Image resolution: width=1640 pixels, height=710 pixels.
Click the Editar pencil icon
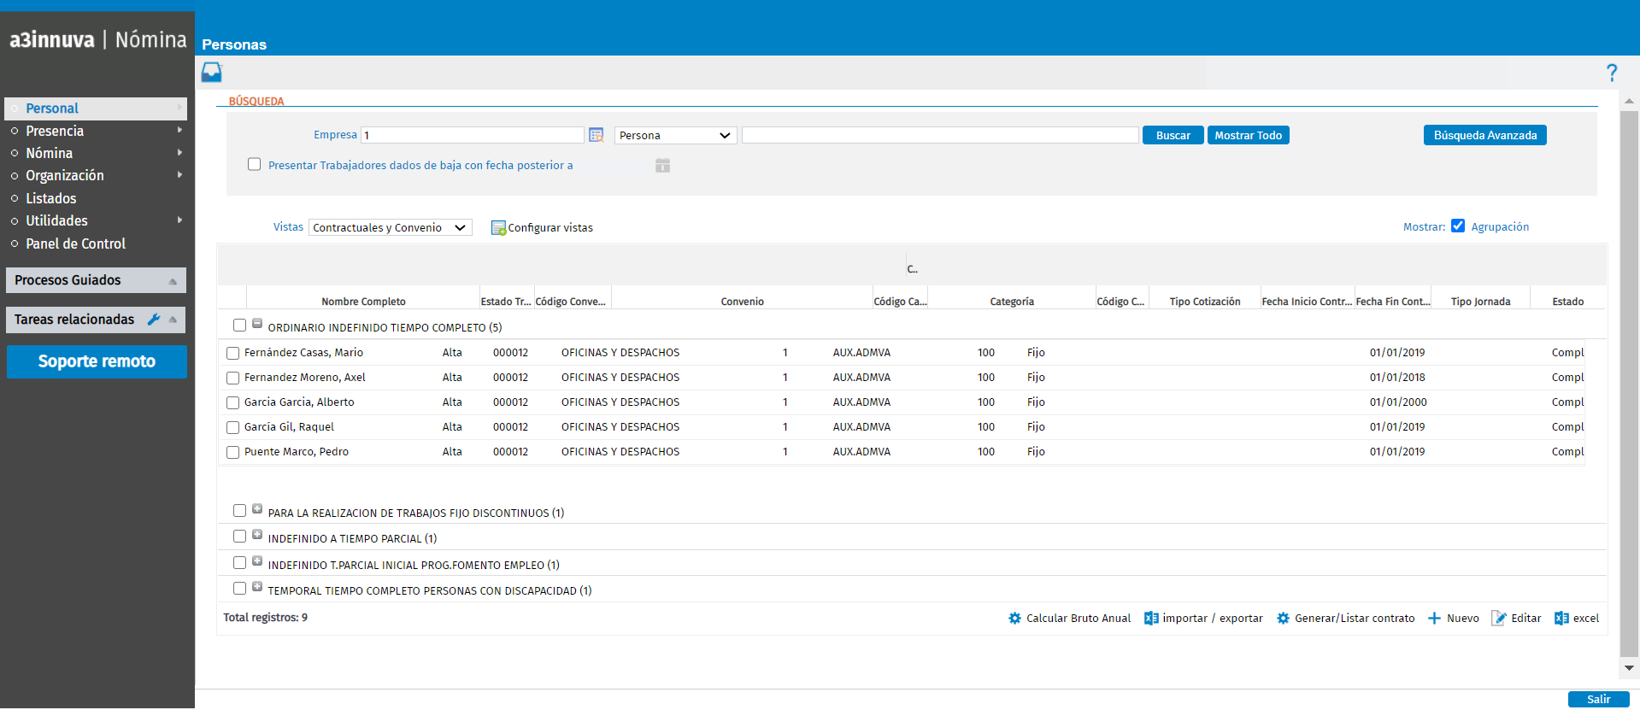(1498, 619)
